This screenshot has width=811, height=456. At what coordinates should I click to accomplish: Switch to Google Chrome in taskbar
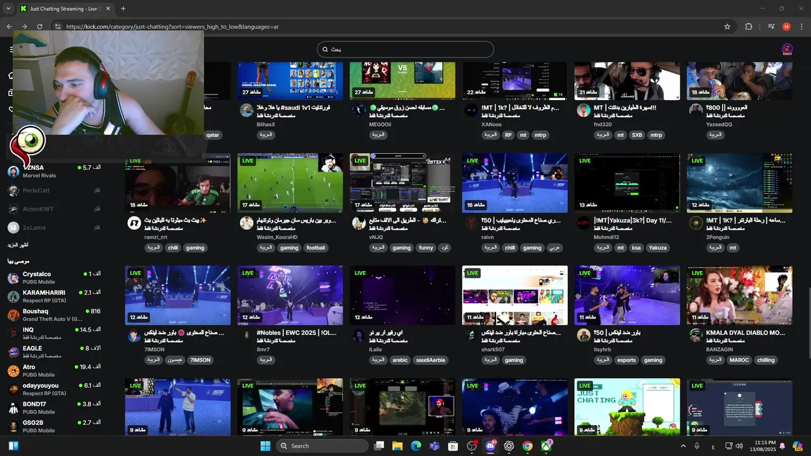(x=527, y=446)
